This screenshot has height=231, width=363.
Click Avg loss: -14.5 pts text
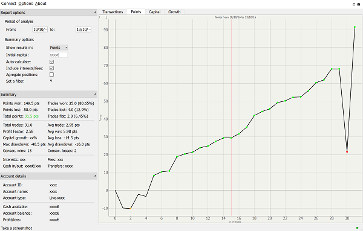63,138
